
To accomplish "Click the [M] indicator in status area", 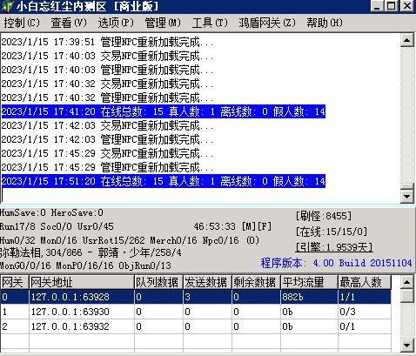I will click(x=249, y=226).
